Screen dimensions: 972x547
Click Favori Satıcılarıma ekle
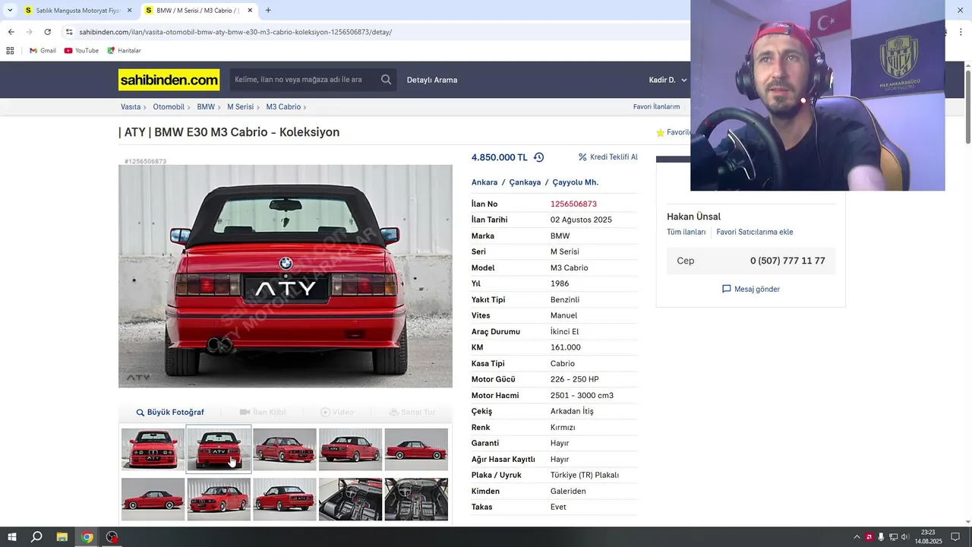tap(755, 232)
